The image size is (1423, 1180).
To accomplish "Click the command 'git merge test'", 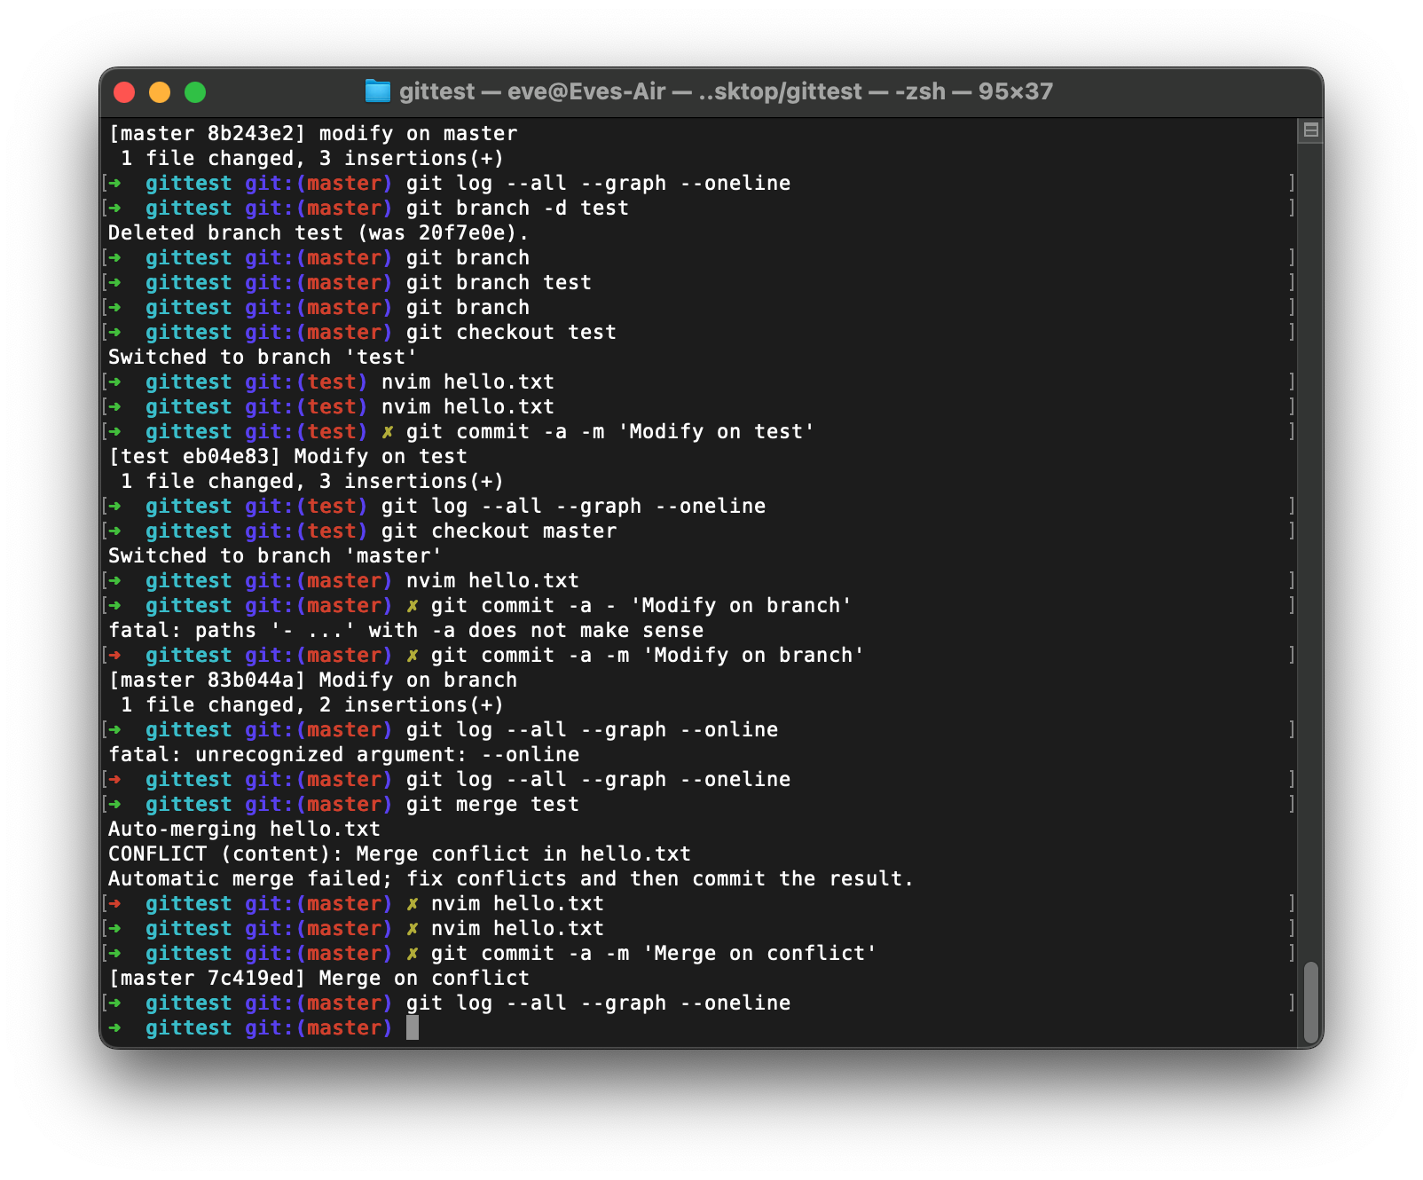I will click(x=492, y=805).
